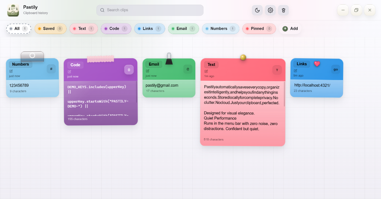
Task: Click the scrollbar in the Code card
Action: tap(137, 92)
